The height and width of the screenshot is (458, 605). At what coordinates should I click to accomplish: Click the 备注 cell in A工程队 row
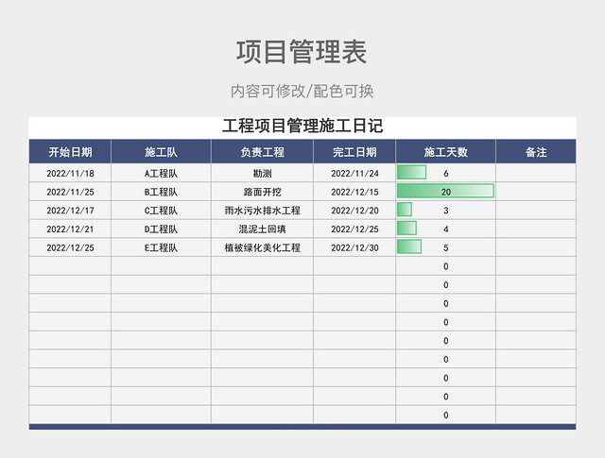536,173
